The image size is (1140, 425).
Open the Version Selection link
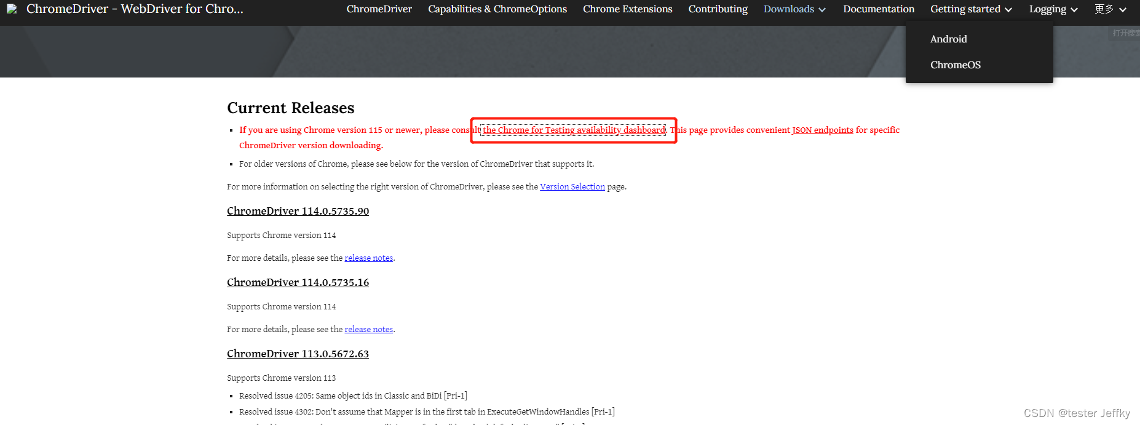click(x=572, y=186)
